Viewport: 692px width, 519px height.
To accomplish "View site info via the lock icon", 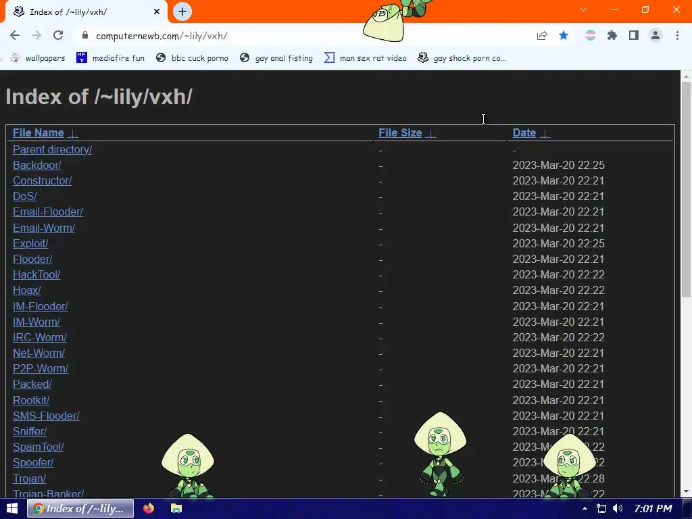I will point(86,35).
